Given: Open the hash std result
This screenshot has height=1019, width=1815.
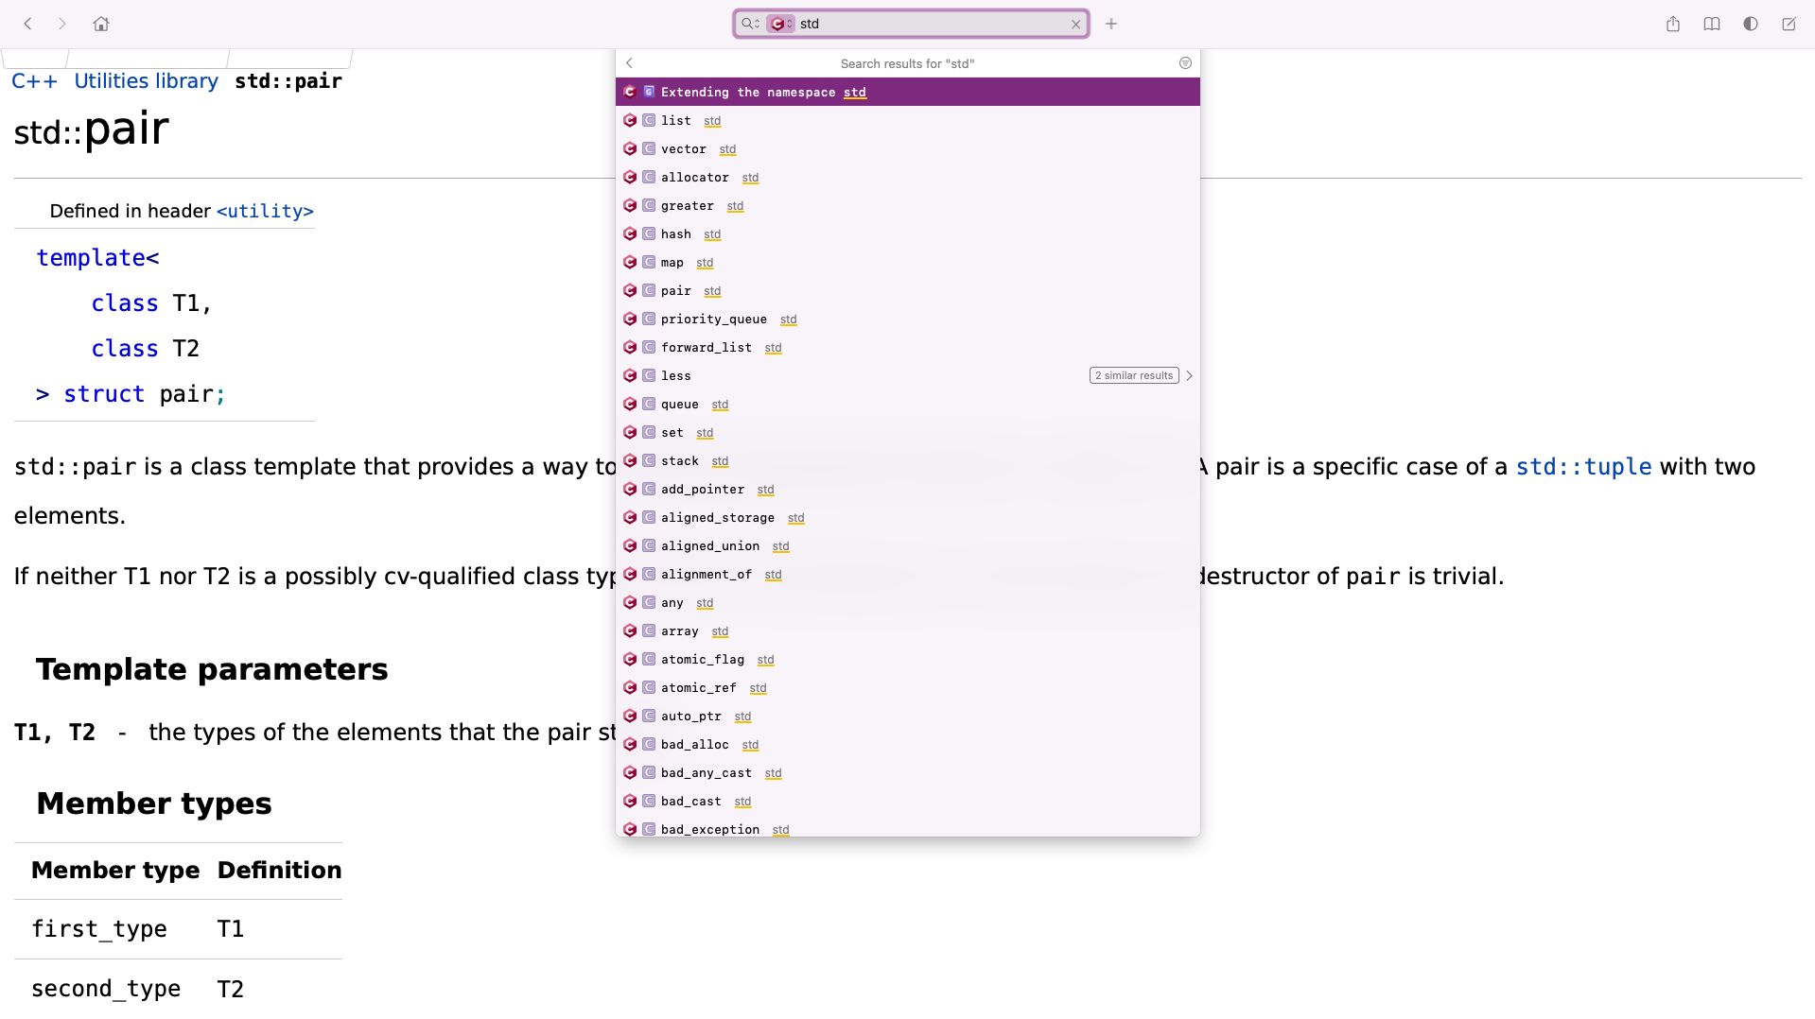Looking at the screenshot, I should coord(908,233).
